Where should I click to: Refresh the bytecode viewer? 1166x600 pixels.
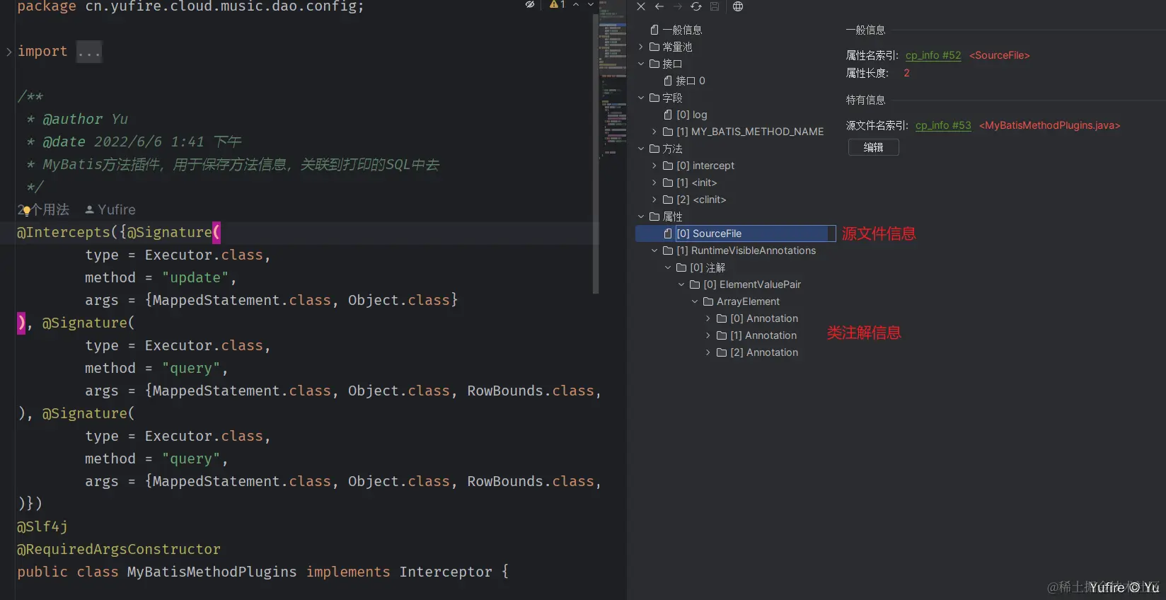point(696,6)
